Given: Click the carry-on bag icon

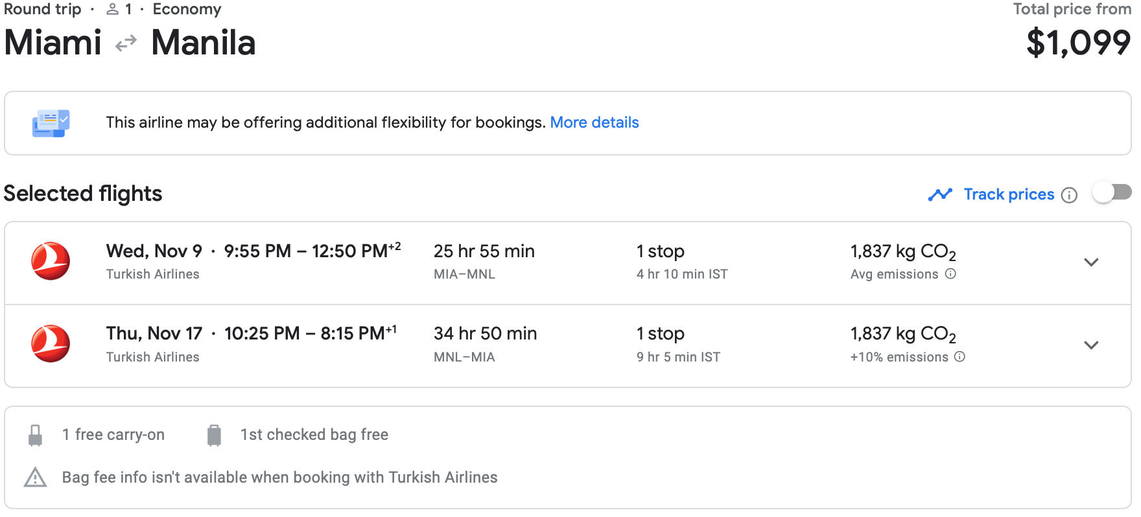Looking at the screenshot, I should (36, 435).
